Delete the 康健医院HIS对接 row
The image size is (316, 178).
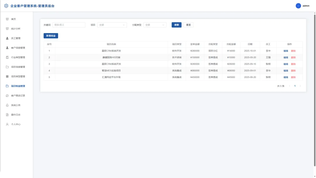pos(293,57)
